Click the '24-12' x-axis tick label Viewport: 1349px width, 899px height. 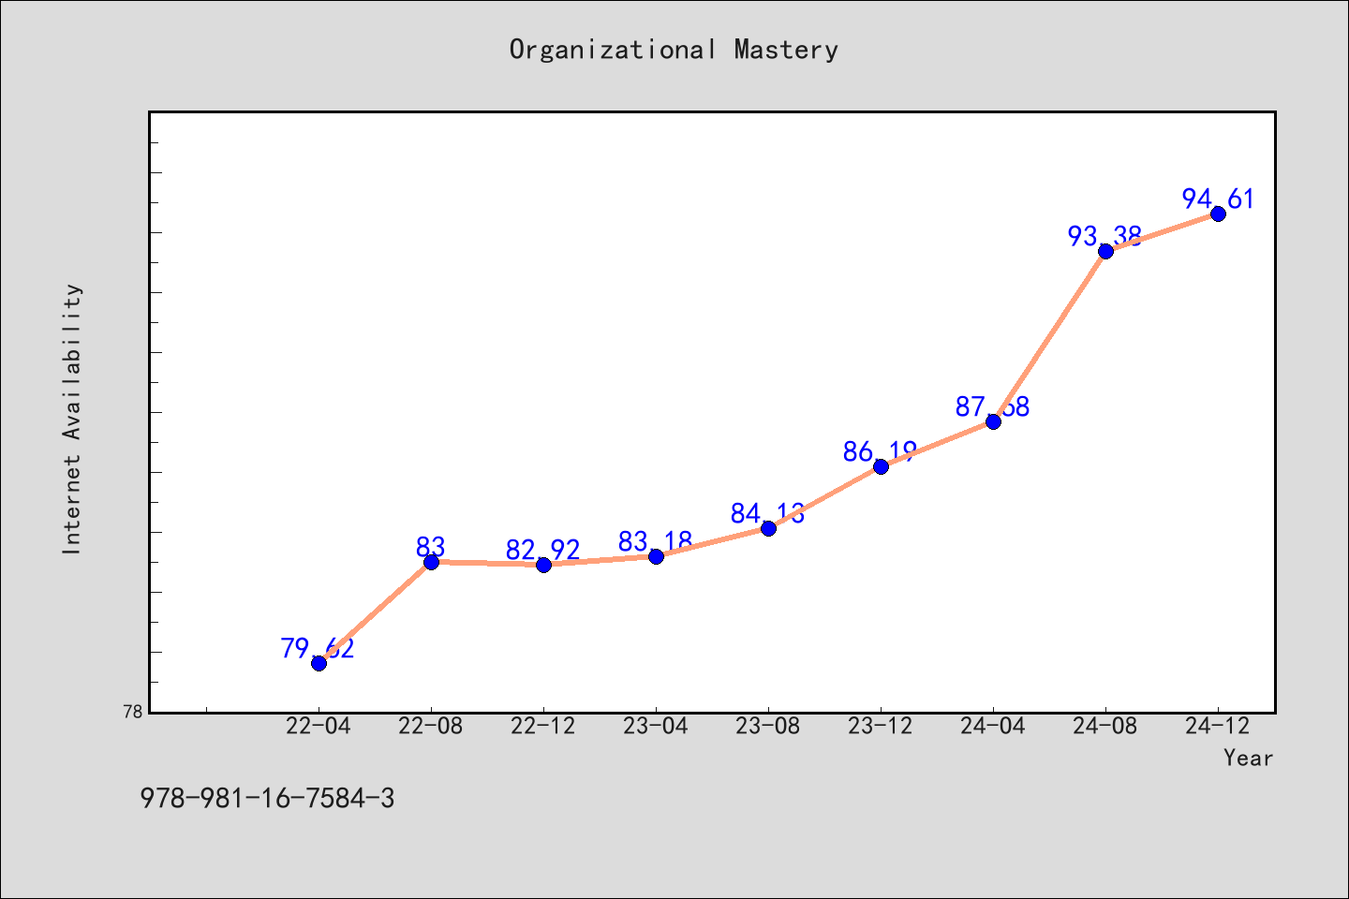coord(1218,727)
